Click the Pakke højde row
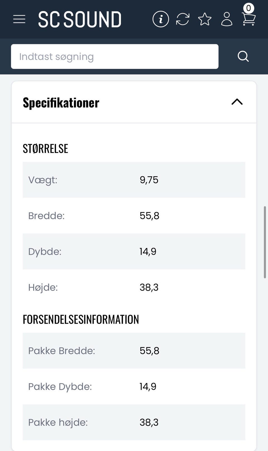 click(x=134, y=422)
